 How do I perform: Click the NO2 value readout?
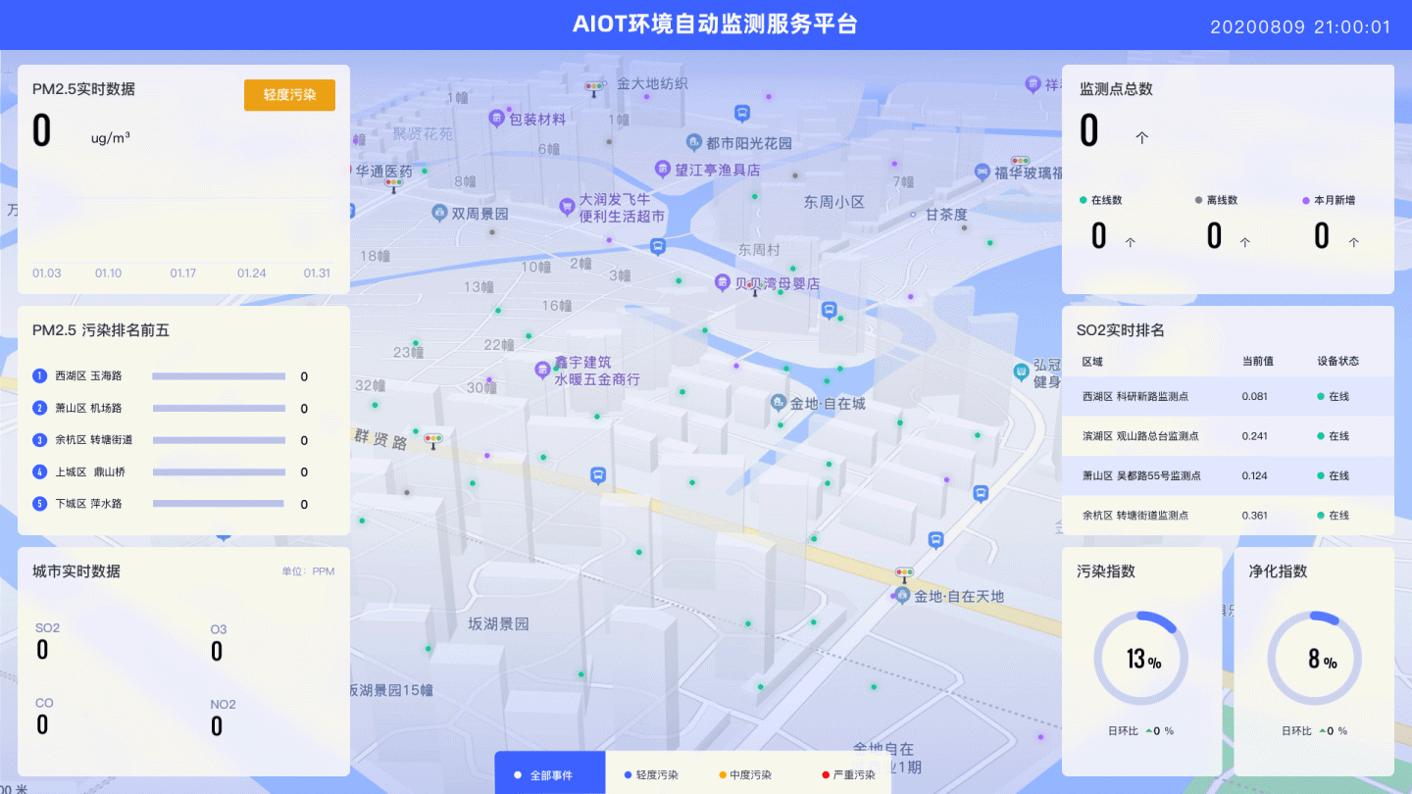click(x=217, y=726)
